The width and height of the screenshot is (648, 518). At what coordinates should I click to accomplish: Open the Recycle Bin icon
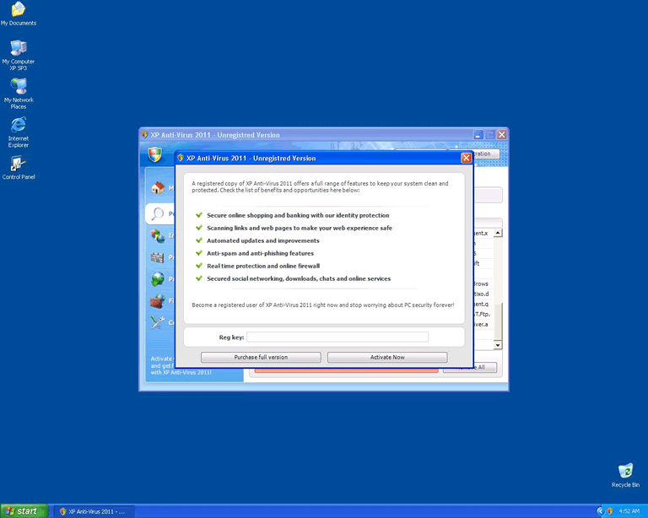625,472
